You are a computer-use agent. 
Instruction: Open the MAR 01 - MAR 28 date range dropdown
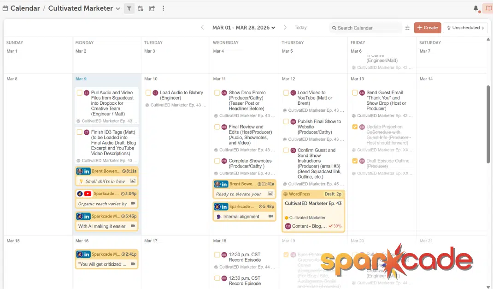click(x=243, y=28)
